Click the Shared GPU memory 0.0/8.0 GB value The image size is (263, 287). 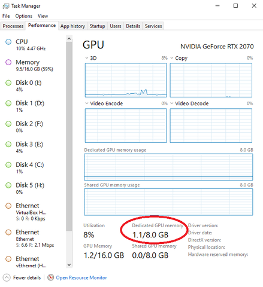point(150,255)
